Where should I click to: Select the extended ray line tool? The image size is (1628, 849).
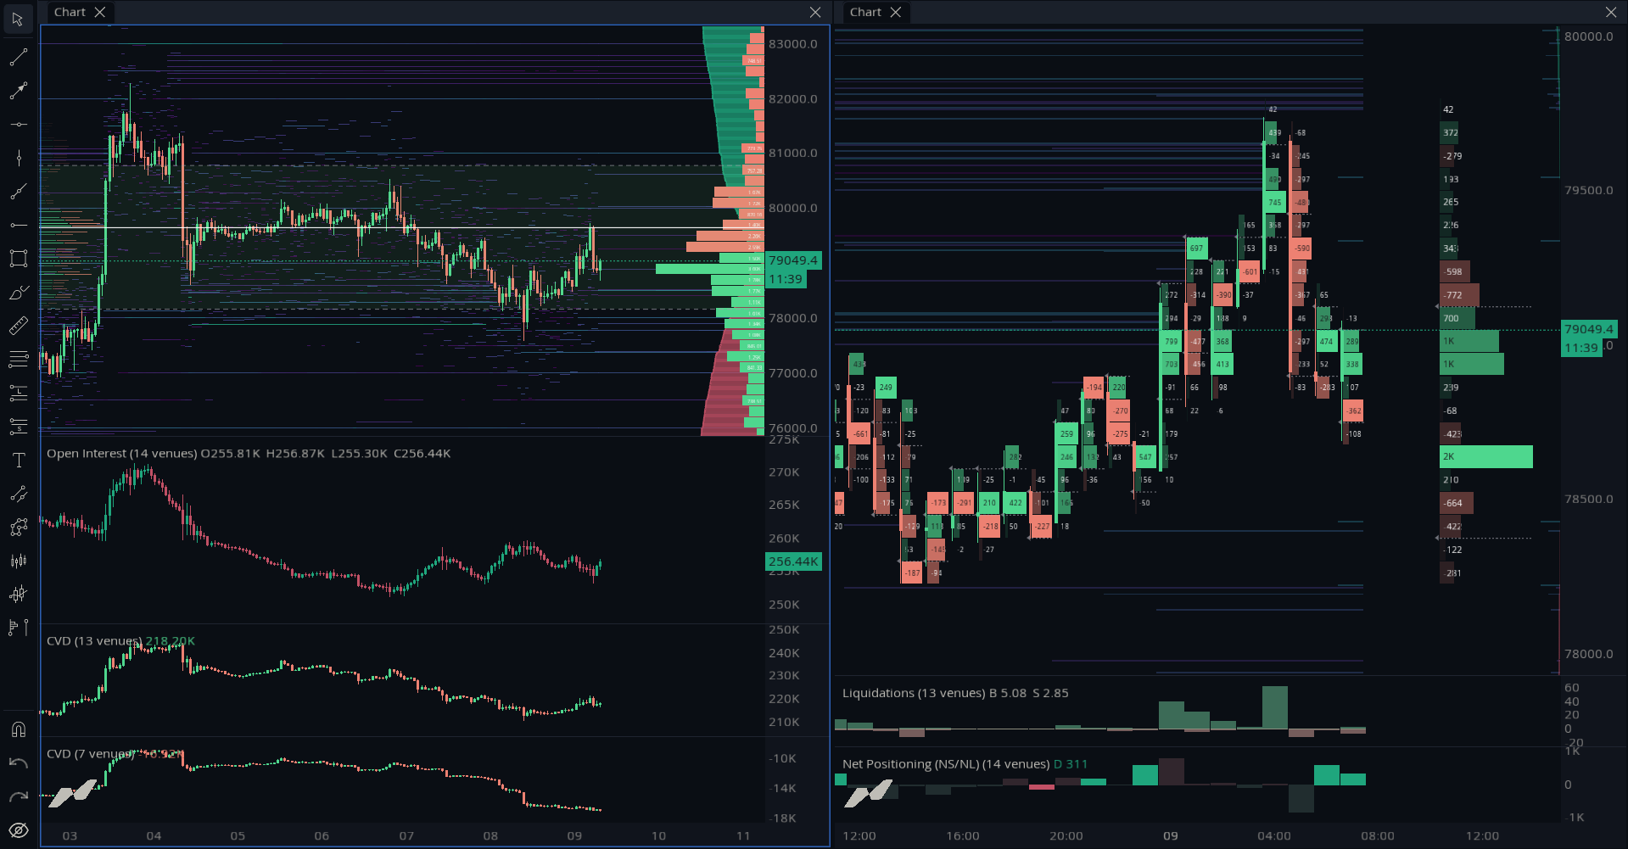[x=18, y=192]
